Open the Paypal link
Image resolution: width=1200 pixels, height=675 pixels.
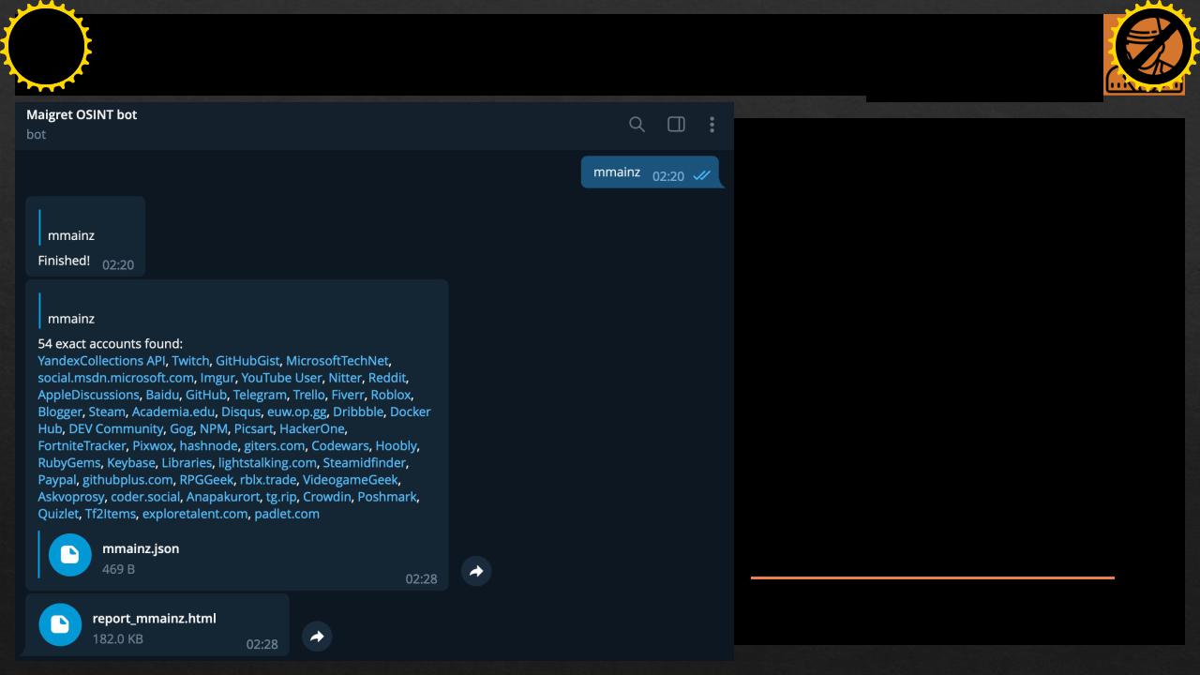(56, 479)
